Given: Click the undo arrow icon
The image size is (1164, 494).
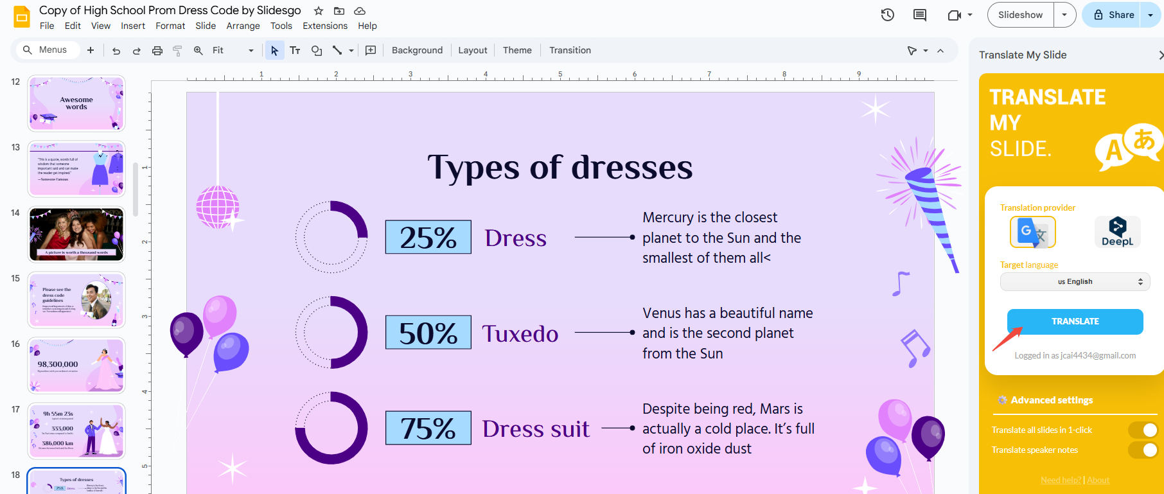Looking at the screenshot, I should [x=116, y=51].
